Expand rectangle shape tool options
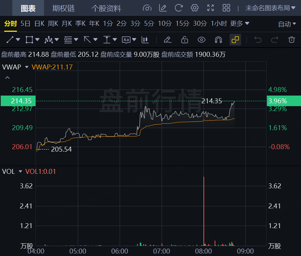The width and height of the screenshot is (301, 256). (x=37, y=40)
